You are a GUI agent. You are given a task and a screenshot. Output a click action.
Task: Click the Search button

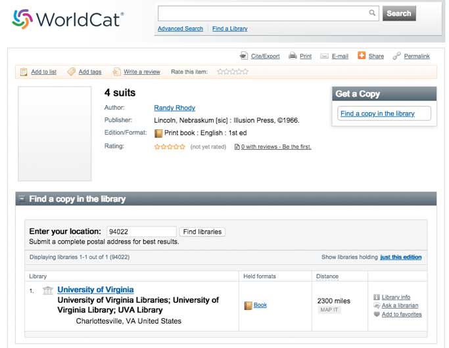(x=399, y=13)
